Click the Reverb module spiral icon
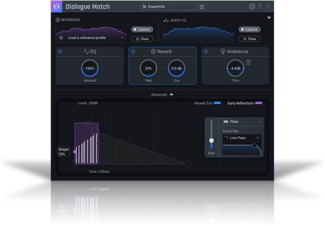This screenshot has width=325, height=226. [x=153, y=52]
